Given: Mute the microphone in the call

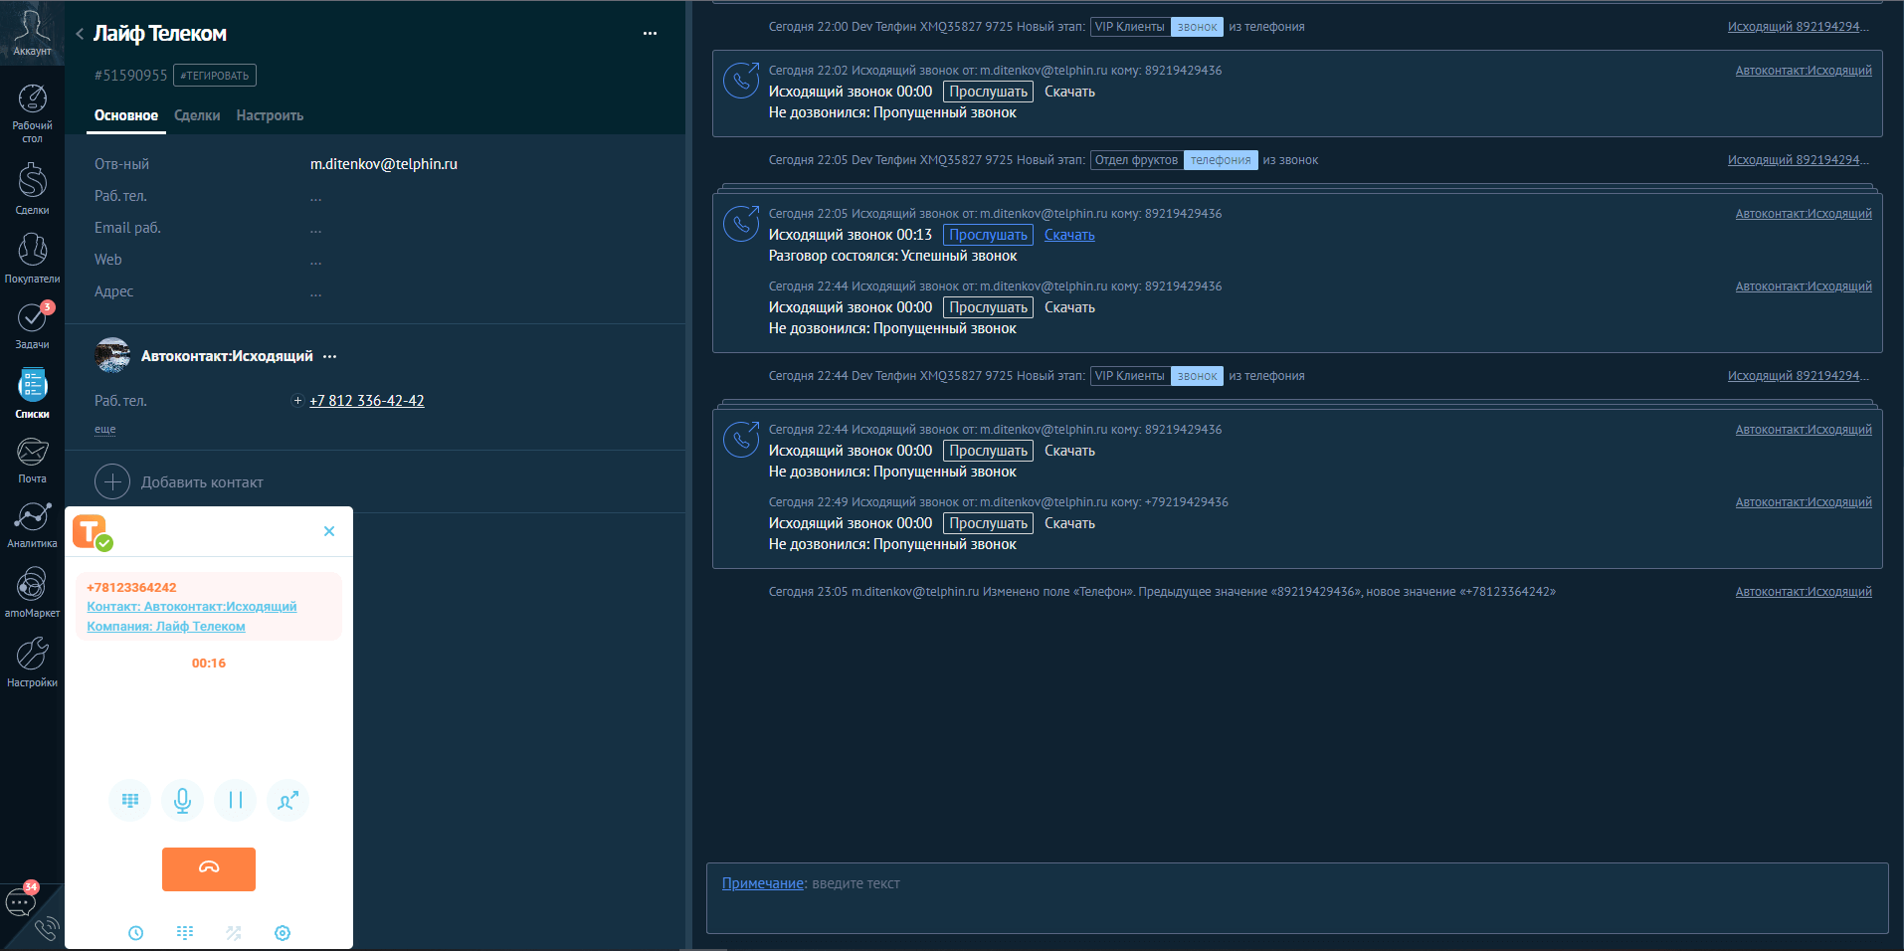Looking at the screenshot, I should tap(183, 800).
